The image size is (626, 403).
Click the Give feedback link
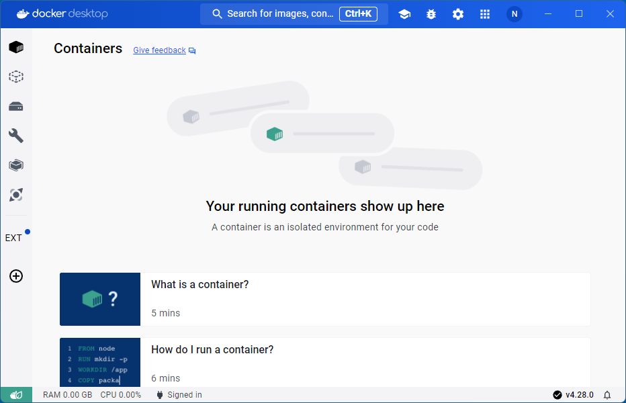(x=159, y=50)
